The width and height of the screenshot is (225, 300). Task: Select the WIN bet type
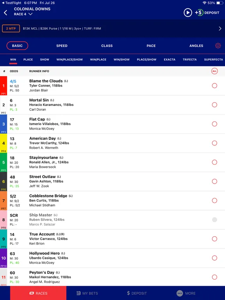13,59
